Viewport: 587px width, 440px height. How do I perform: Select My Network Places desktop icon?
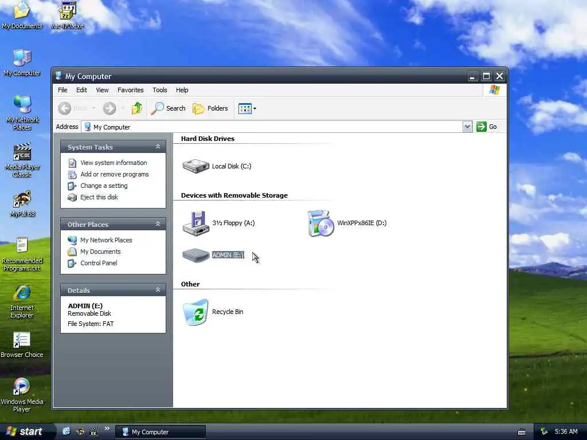pyautogui.click(x=22, y=113)
